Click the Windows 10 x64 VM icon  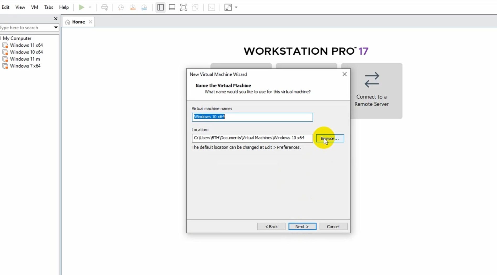tap(5, 52)
